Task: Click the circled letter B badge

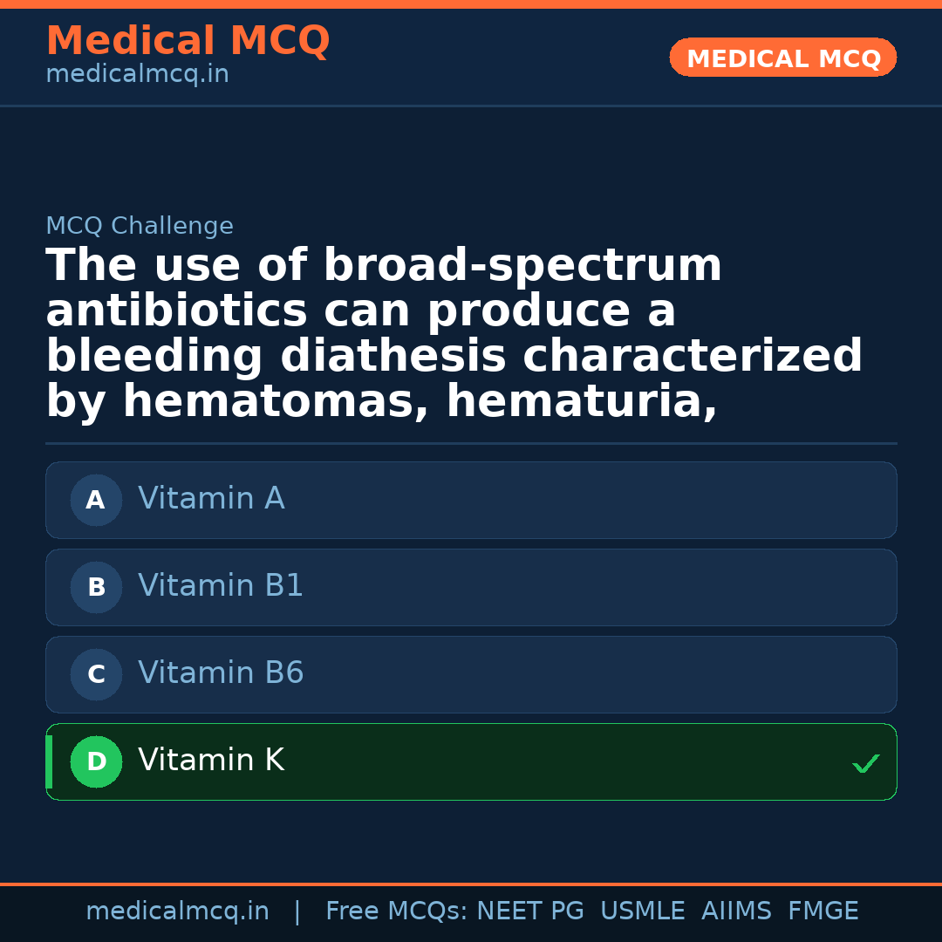Action: point(96,588)
